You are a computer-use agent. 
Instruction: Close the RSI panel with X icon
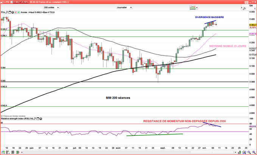(40, 119)
